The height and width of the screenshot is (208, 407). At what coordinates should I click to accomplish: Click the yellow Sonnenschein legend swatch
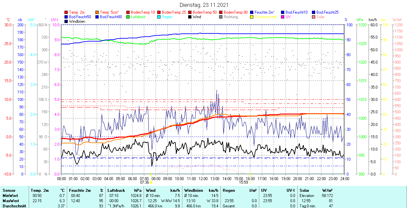pos(252,17)
